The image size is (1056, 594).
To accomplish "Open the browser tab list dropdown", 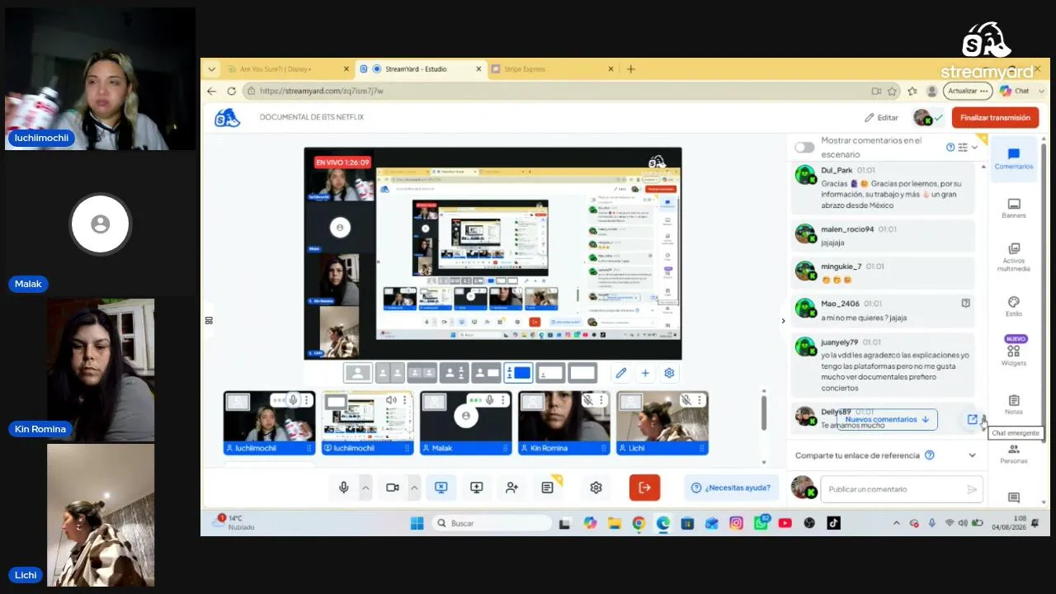I will click(212, 69).
